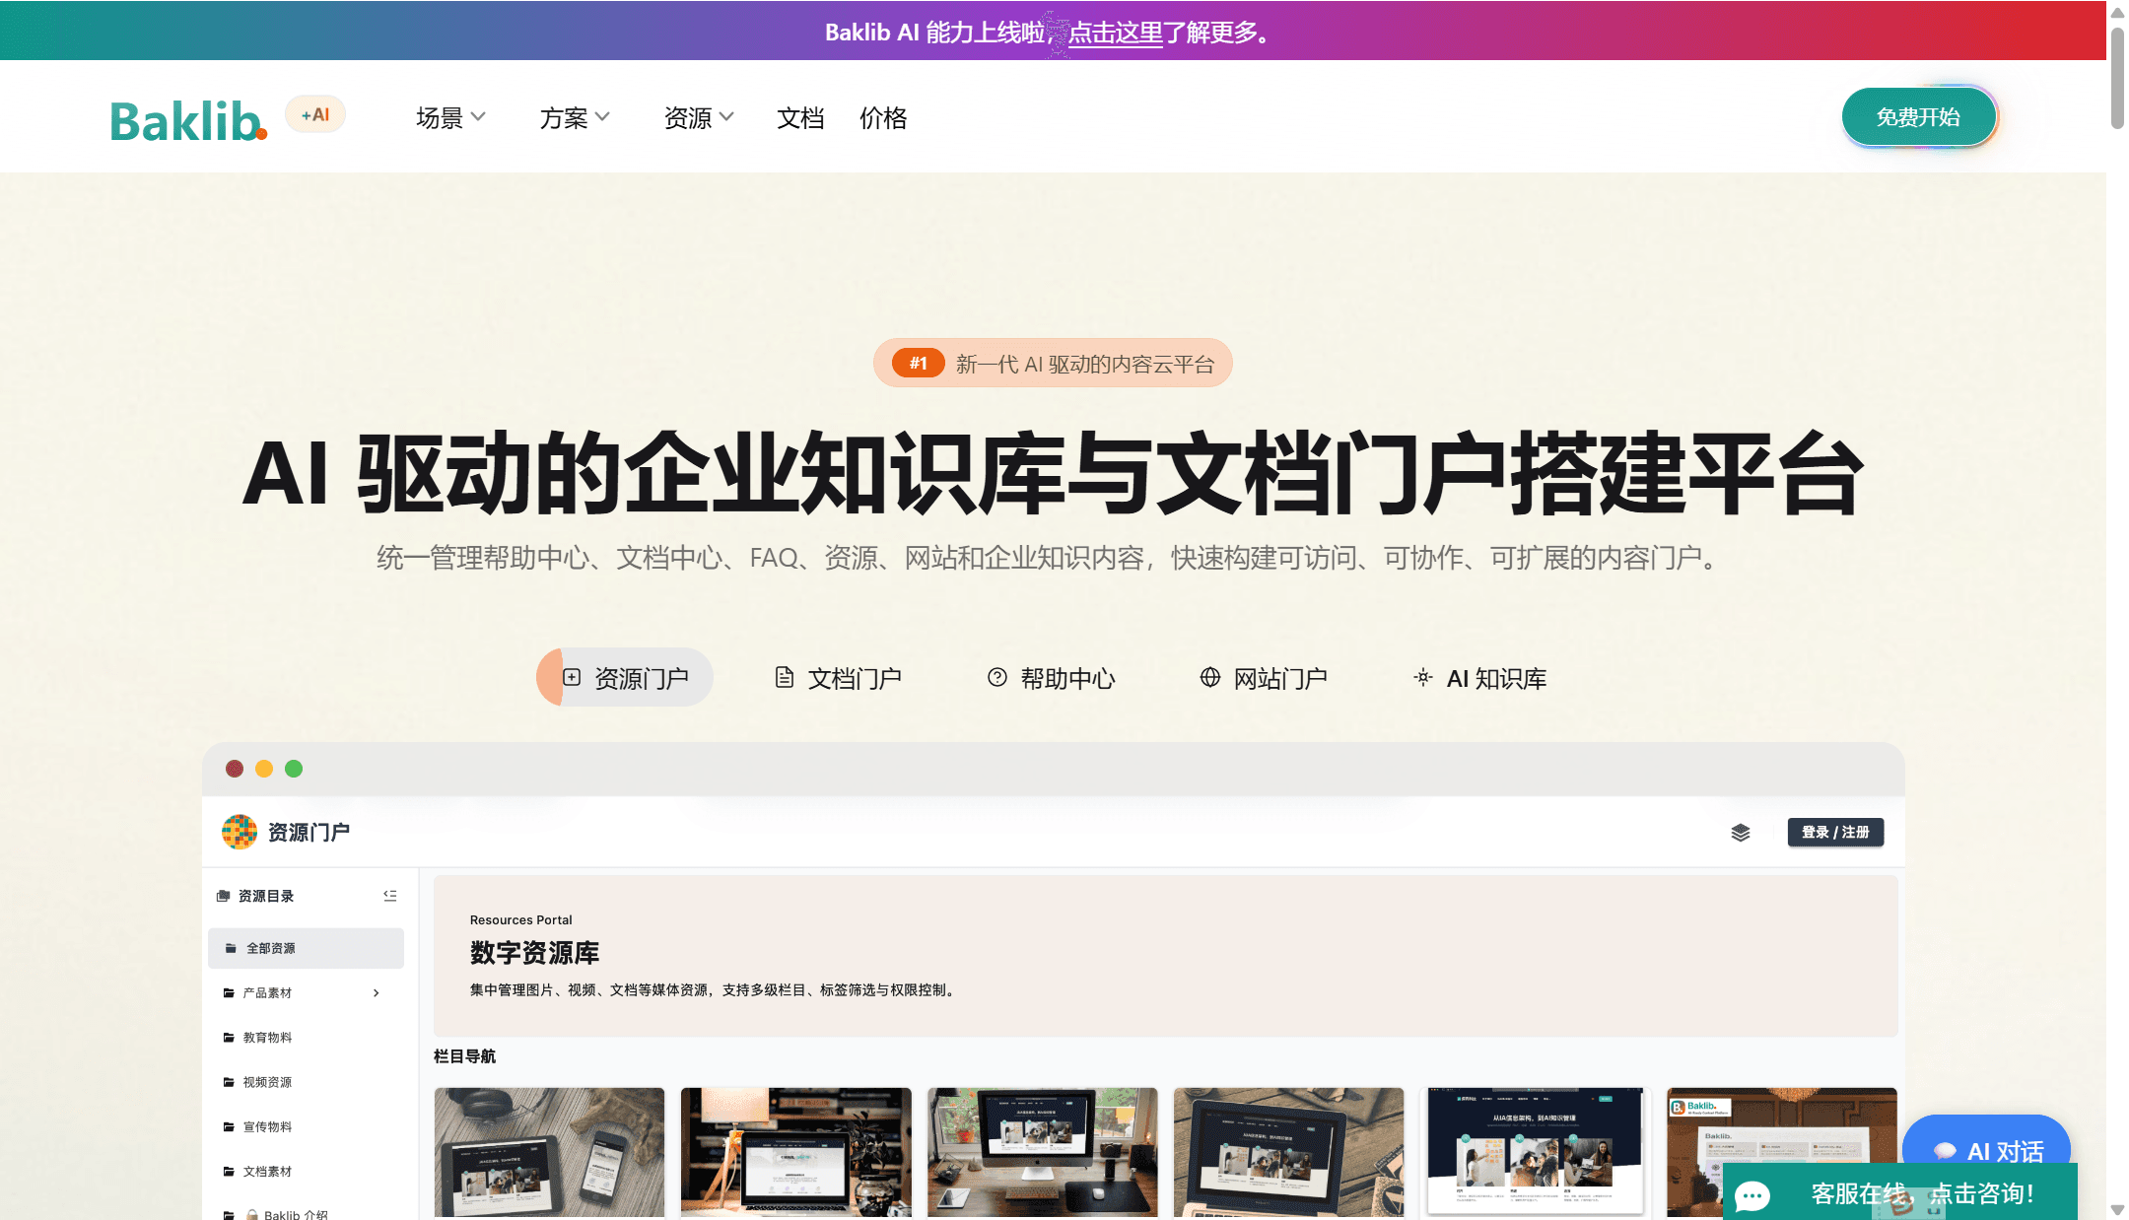Collapse the 资源目录 sidebar with its toggle icon

point(390,896)
